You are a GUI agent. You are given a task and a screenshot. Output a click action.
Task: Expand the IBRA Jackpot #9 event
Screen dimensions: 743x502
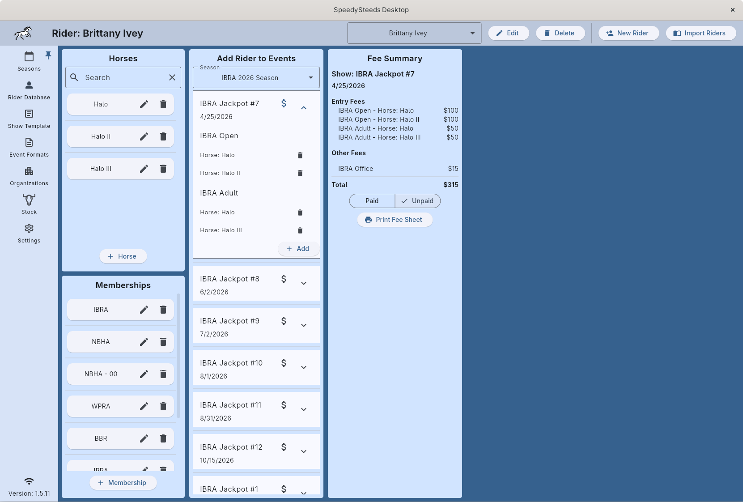(x=304, y=325)
